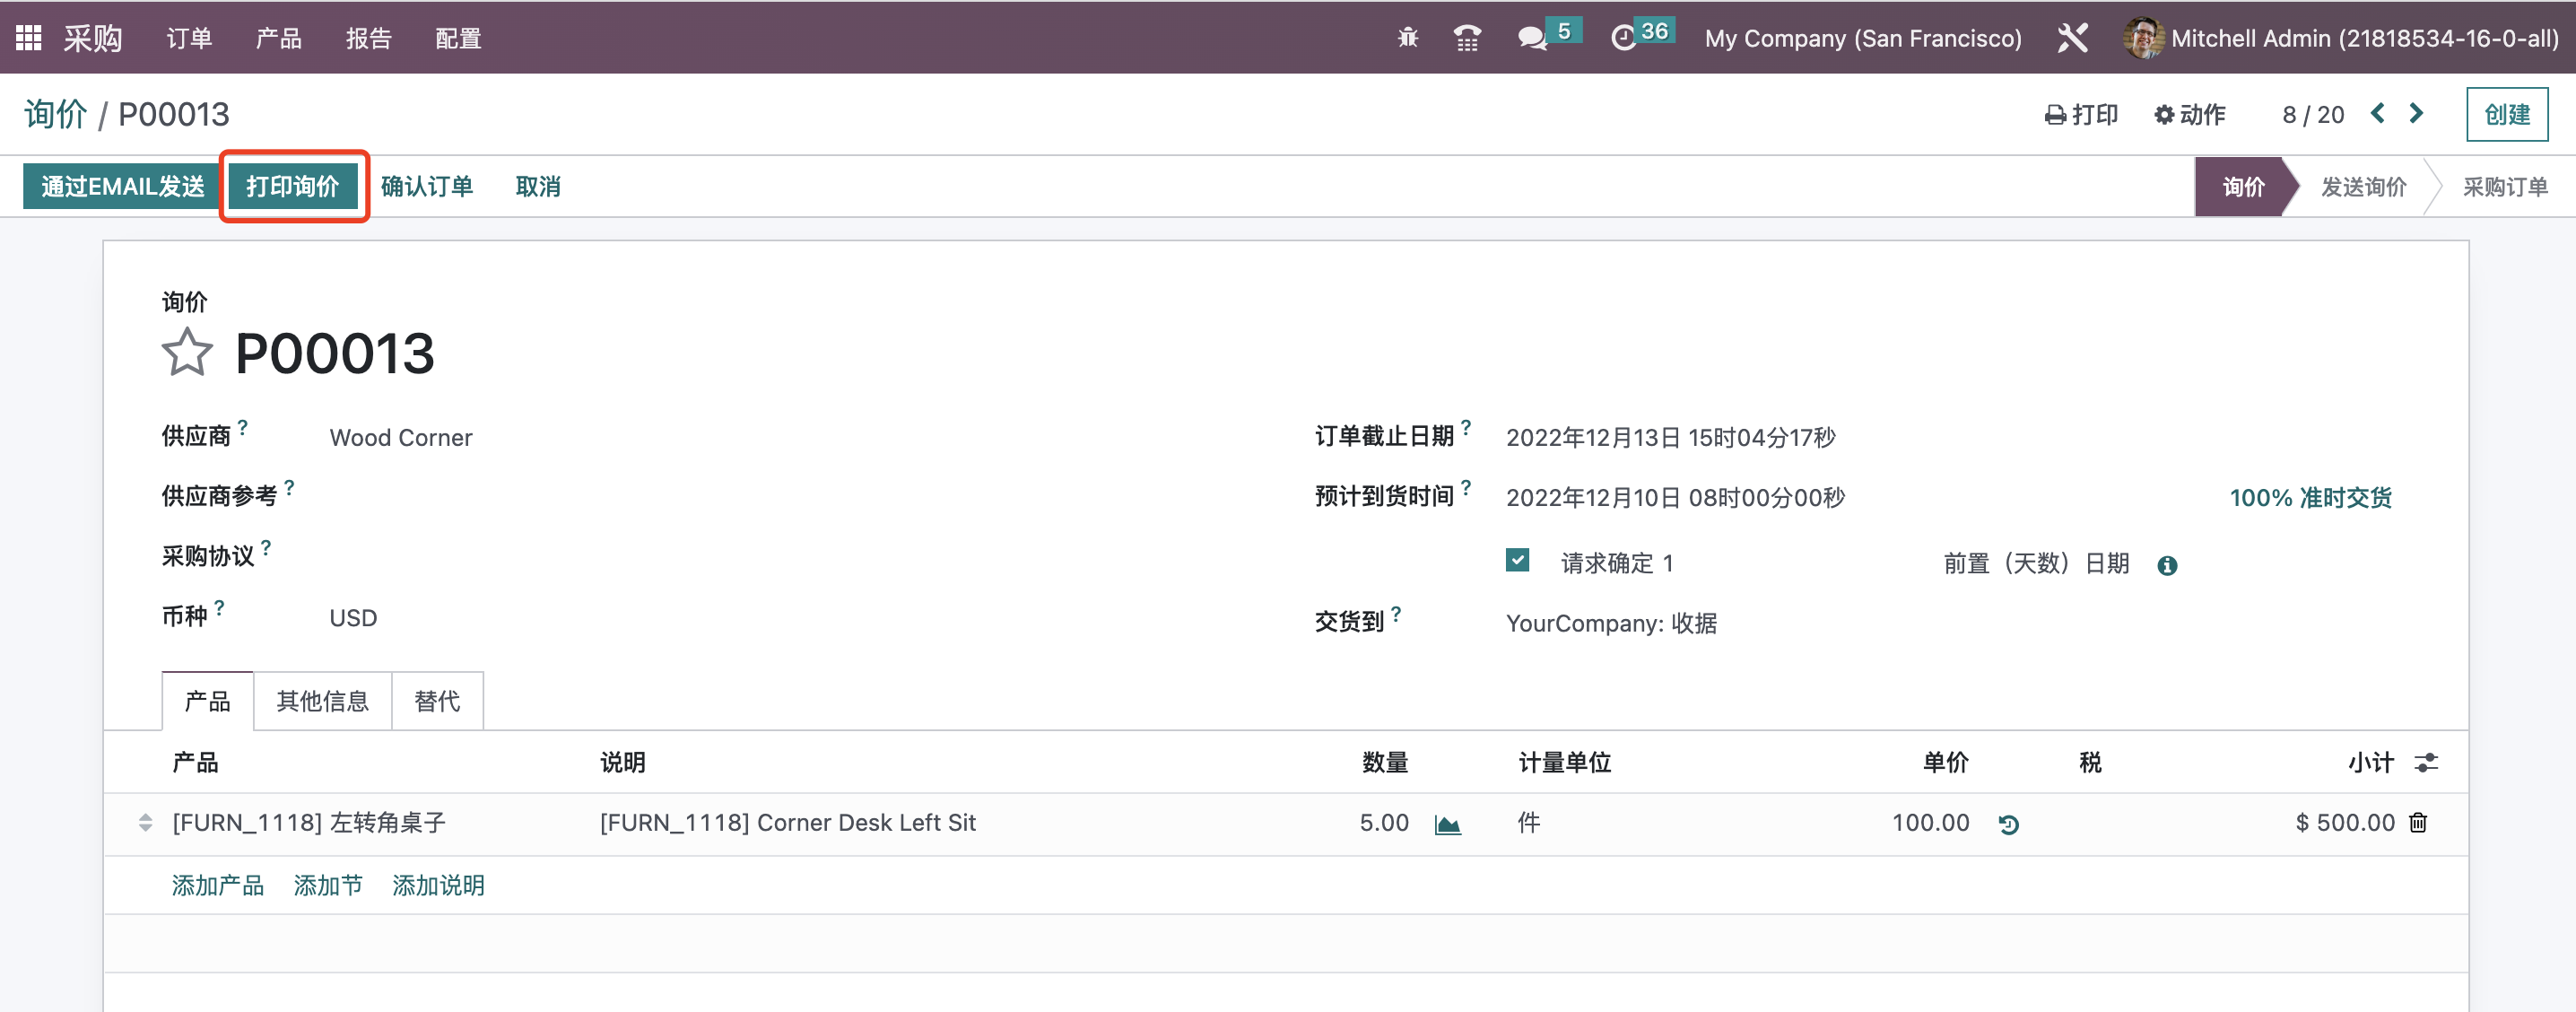Select the 产品 notebook tab
Image resolution: width=2576 pixels, height=1012 pixels.
pos(207,701)
